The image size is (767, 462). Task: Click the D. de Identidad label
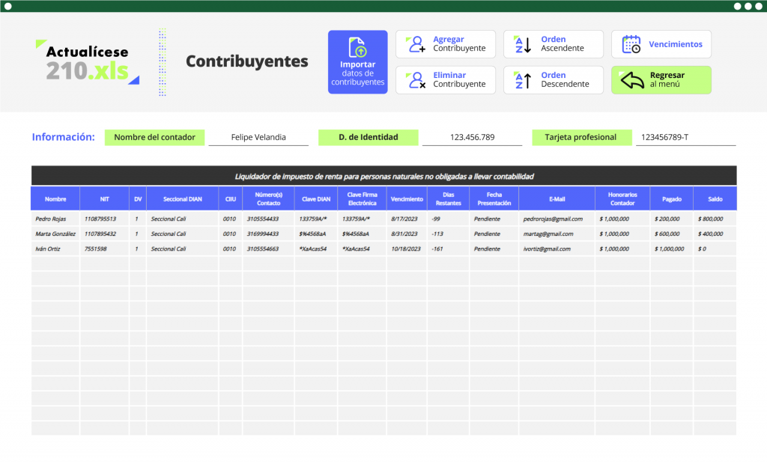pos(369,137)
